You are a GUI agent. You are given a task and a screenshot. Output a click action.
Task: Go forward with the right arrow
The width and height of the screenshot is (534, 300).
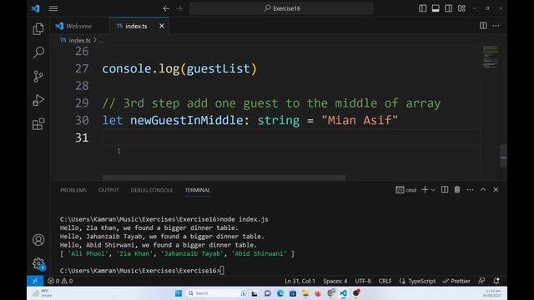[x=179, y=8]
